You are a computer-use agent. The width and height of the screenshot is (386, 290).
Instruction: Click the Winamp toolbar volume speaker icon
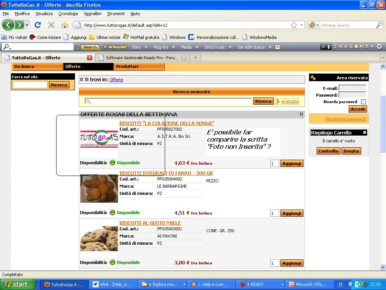[x=372, y=47]
